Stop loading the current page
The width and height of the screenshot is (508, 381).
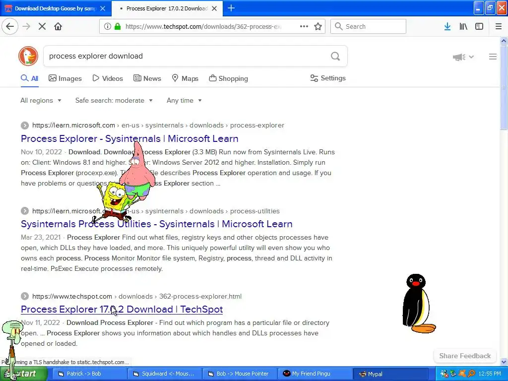click(42, 26)
